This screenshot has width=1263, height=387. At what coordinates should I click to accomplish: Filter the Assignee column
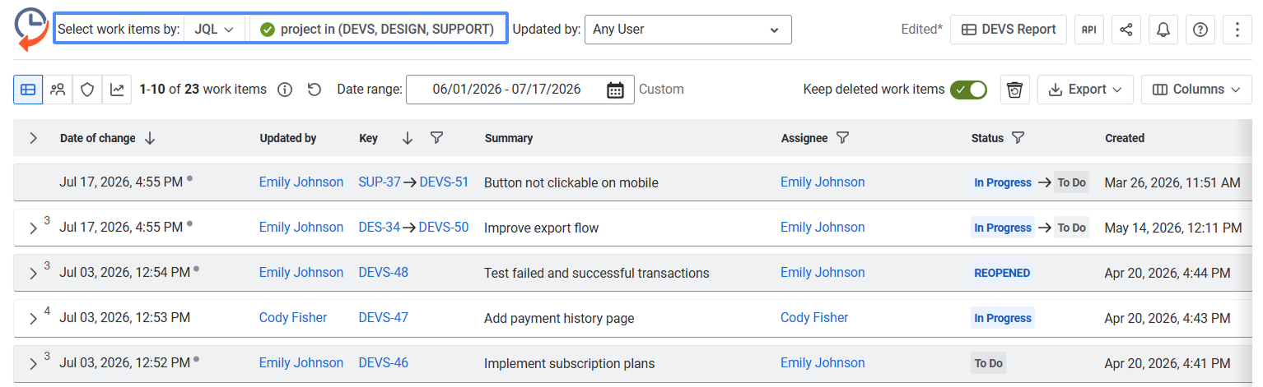pyautogui.click(x=842, y=138)
